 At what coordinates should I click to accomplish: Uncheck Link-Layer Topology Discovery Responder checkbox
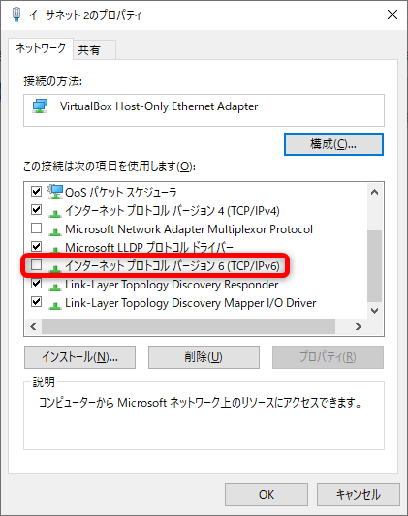pyautogui.click(x=36, y=284)
